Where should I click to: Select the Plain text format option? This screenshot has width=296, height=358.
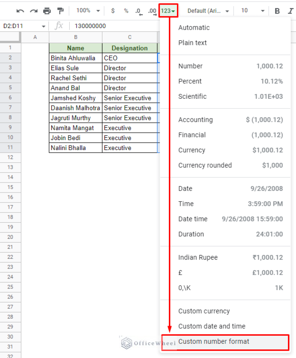click(225, 43)
